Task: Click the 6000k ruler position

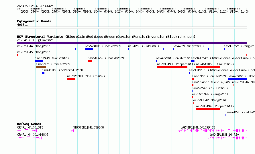Action: [x=98, y=11]
